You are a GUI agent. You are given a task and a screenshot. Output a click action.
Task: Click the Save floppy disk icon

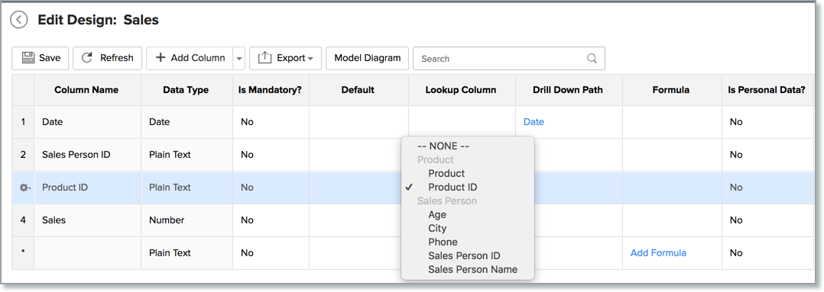[x=28, y=58]
